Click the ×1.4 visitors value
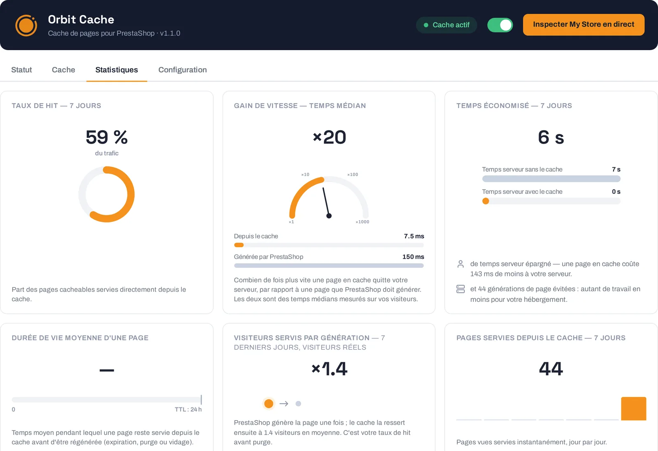Viewport: 658px width, 451px height. [329, 368]
